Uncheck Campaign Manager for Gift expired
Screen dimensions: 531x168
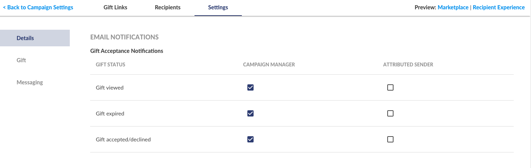point(250,113)
